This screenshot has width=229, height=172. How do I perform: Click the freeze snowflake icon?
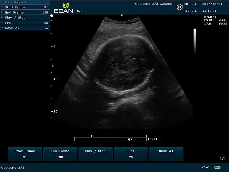point(179,7)
